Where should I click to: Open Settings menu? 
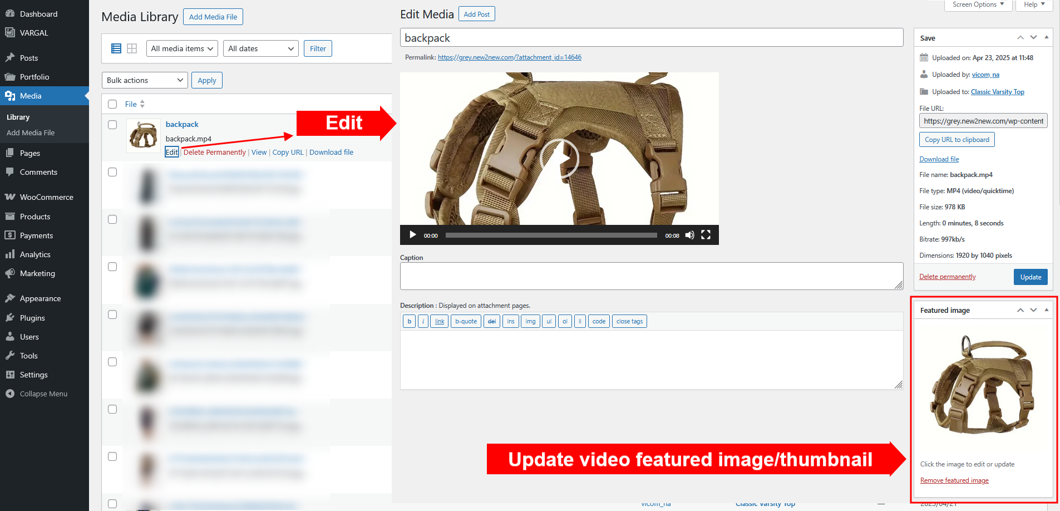click(x=33, y=375)
